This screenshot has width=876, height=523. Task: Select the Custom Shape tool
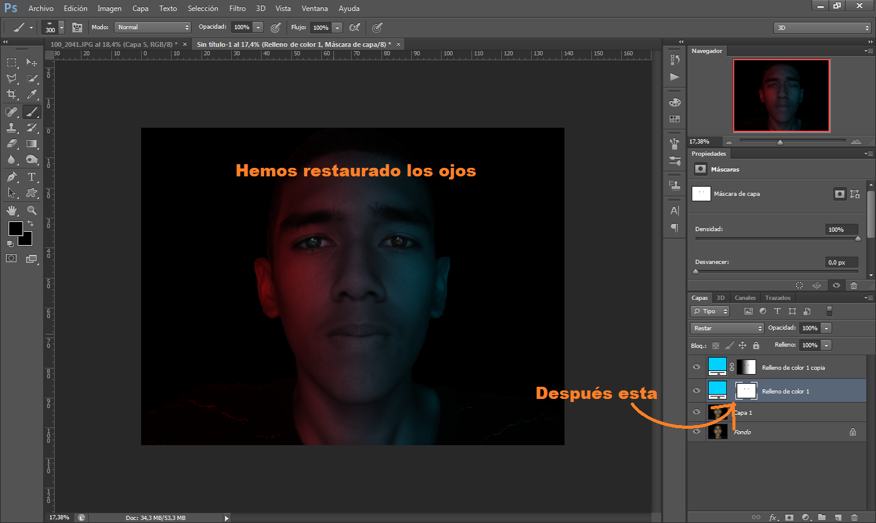pyautogui.click(x=32, y=193)
